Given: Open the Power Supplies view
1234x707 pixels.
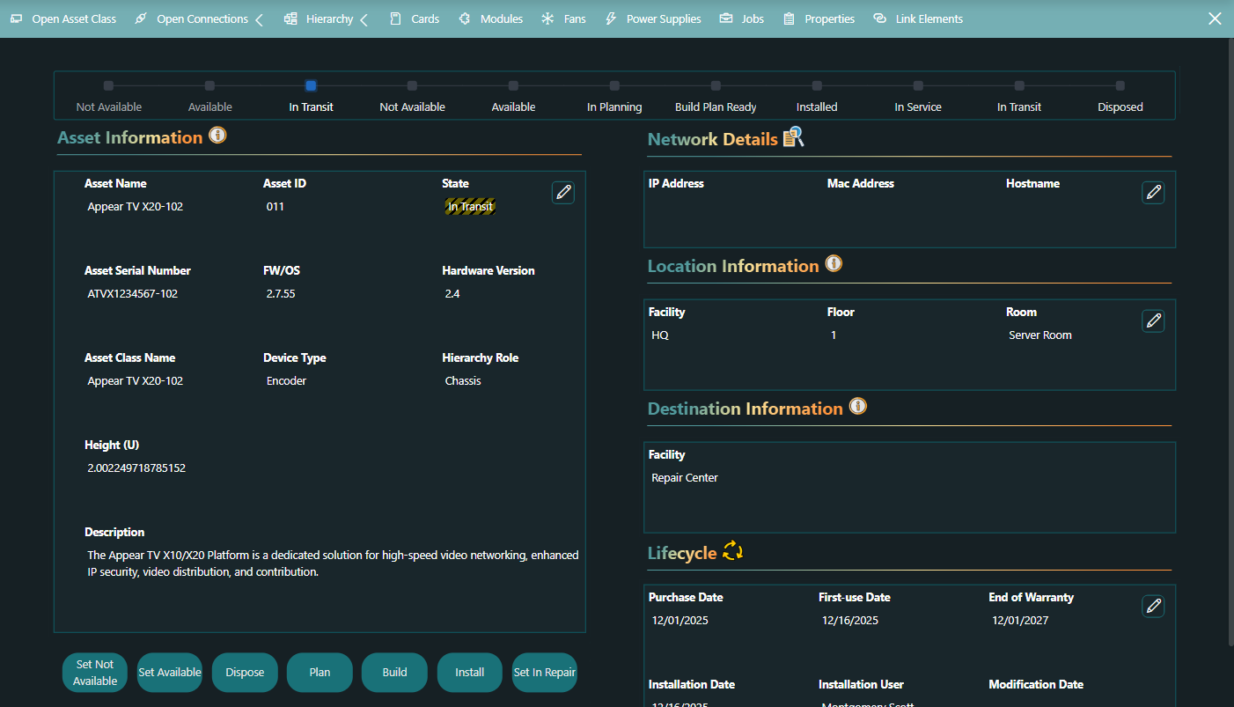Looking at the screenshot, I should tap(652, 18).
